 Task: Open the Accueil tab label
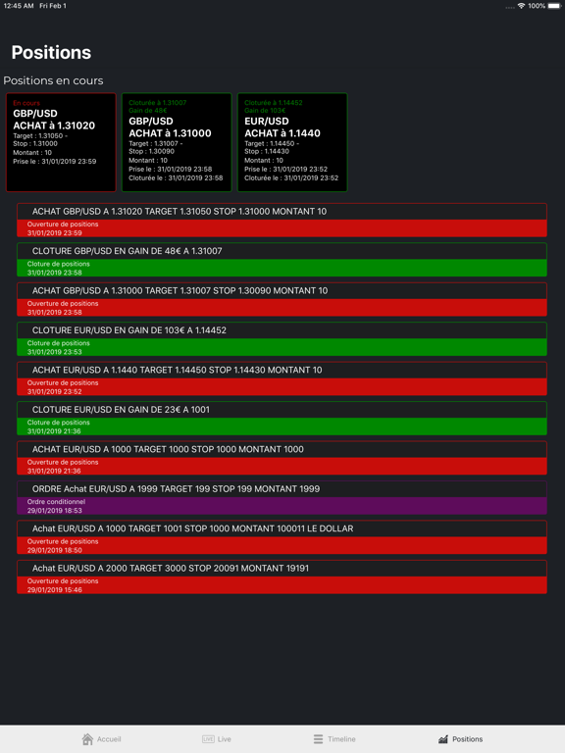point(109,739)
